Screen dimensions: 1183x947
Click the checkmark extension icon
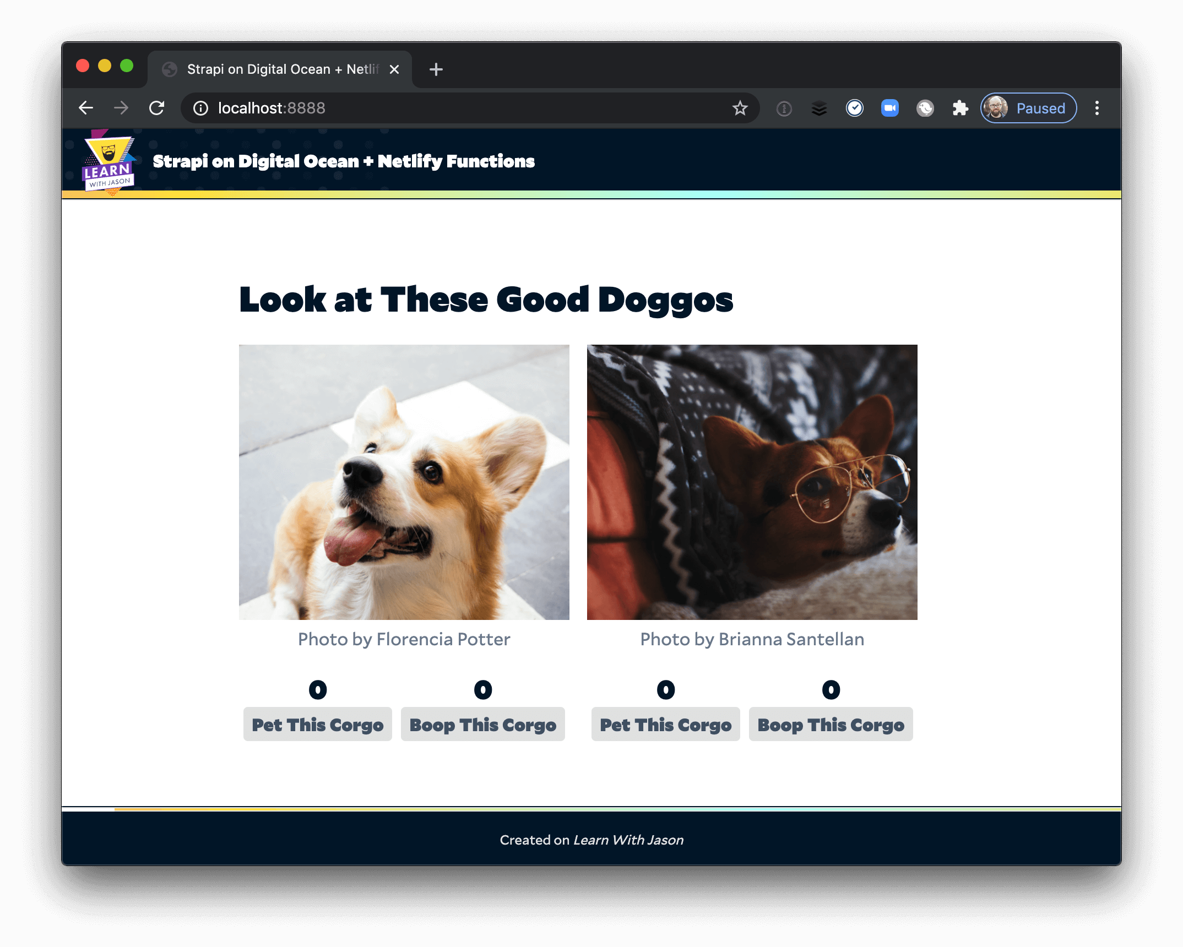pyautogui.click(x=855, y=108)
